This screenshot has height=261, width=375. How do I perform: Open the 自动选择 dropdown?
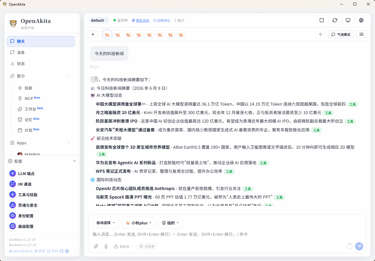click(x=106, y=223)
